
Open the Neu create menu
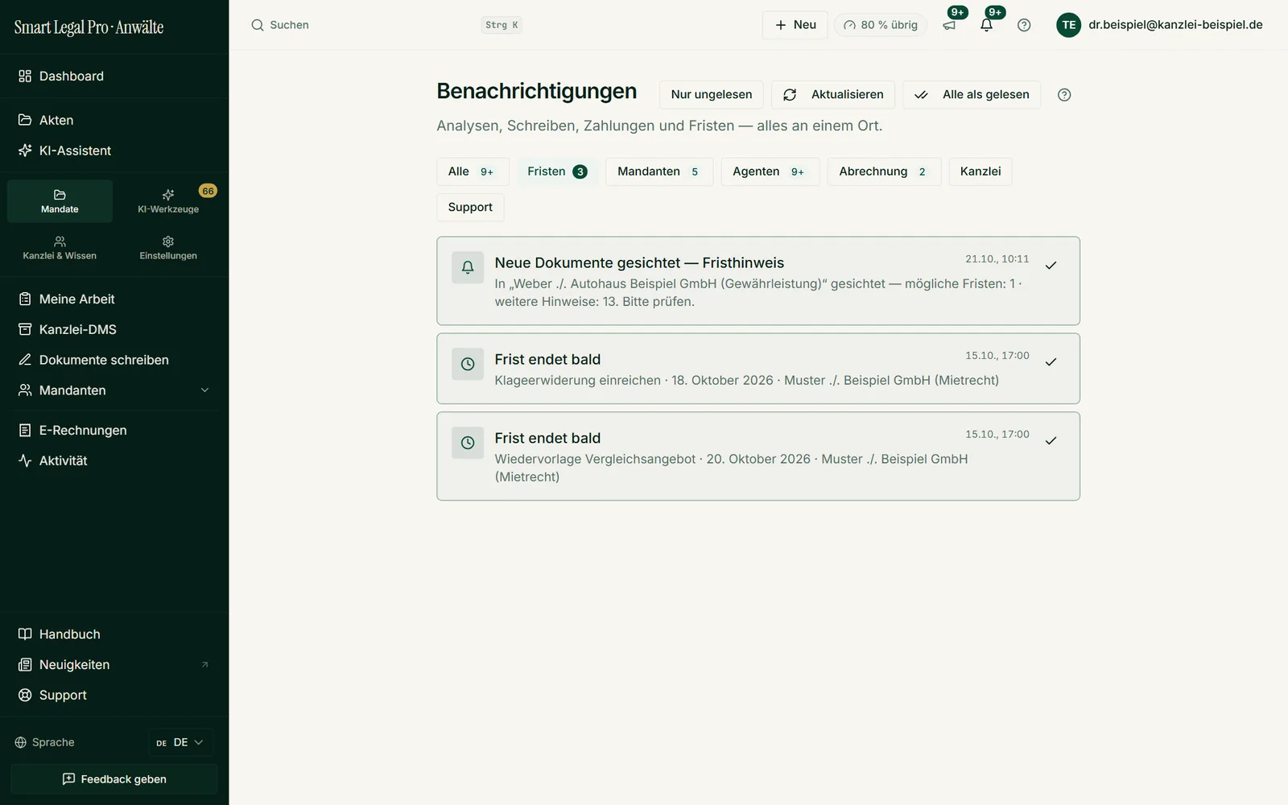(x=795, y=25)
